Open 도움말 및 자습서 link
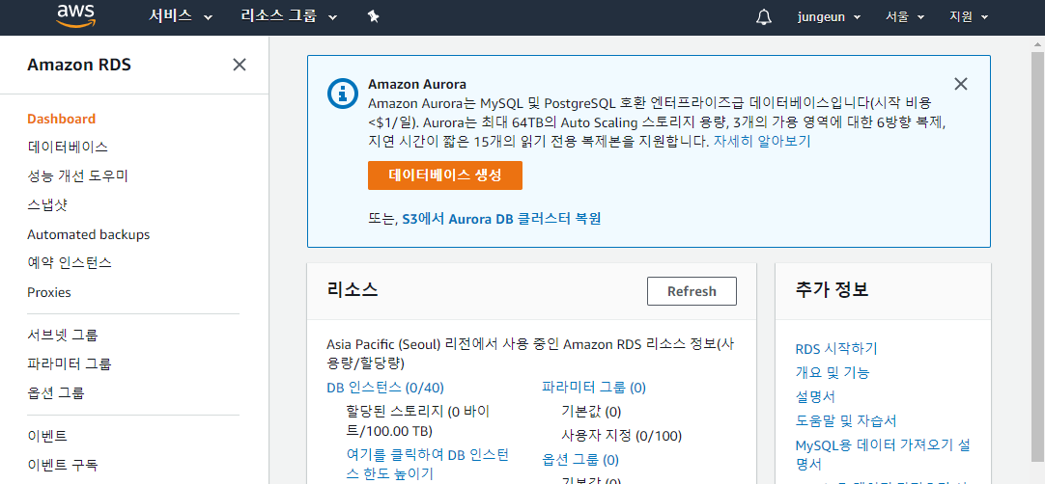The height and width of the screenshot is (484, 1045). point(846,420)
